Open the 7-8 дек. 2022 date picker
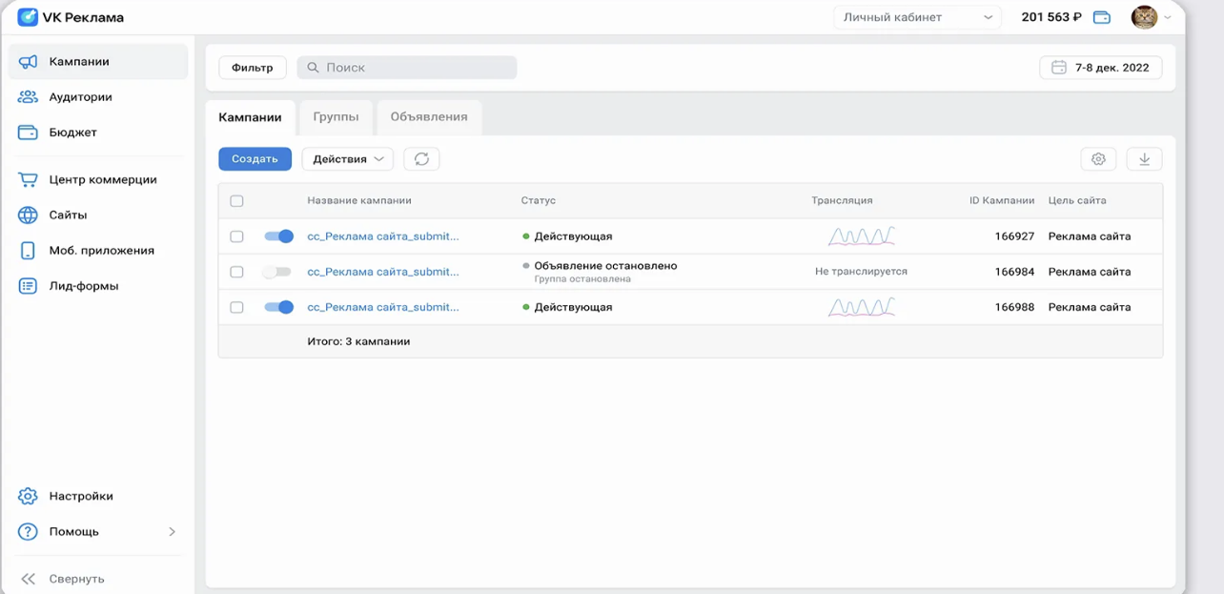This screenshot has width=1224, height=594. (x=1101, y=68)
